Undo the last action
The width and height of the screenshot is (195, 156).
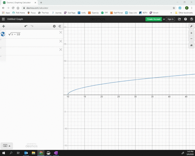(26, 26)
